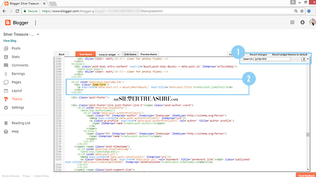The image size is (316, 177).
Task: Open the Stats chart icon
Action: 6,57
